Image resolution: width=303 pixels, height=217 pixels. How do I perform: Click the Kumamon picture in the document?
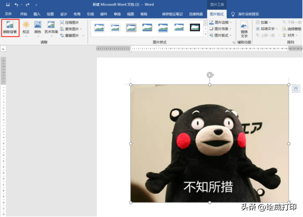point(209,143)
